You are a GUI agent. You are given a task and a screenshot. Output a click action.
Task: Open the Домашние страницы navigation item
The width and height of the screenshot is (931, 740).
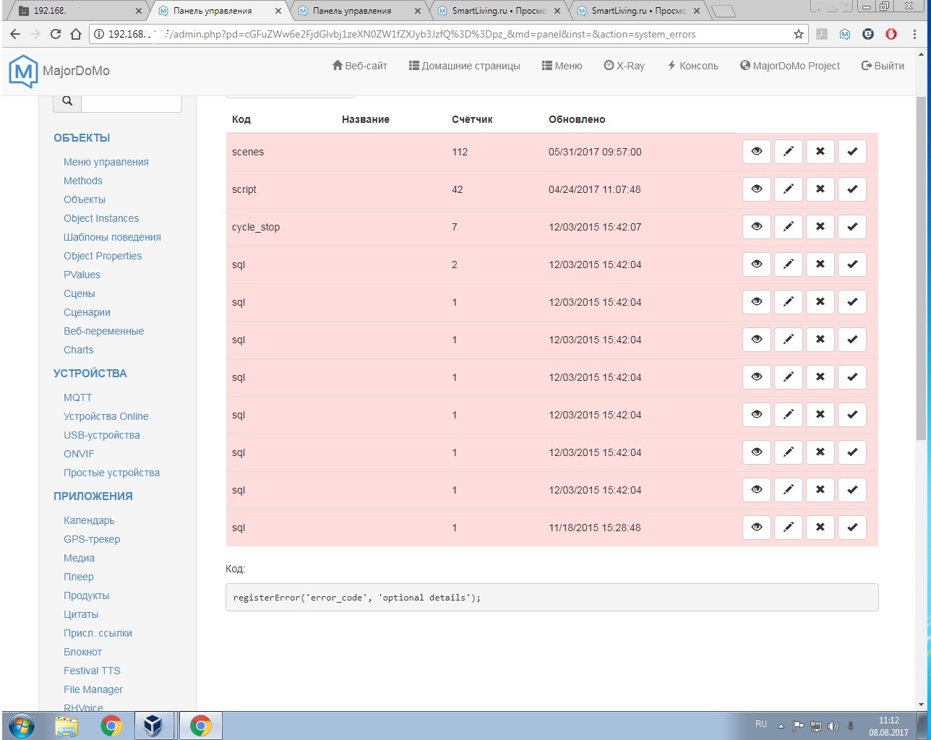click(464, 66)
